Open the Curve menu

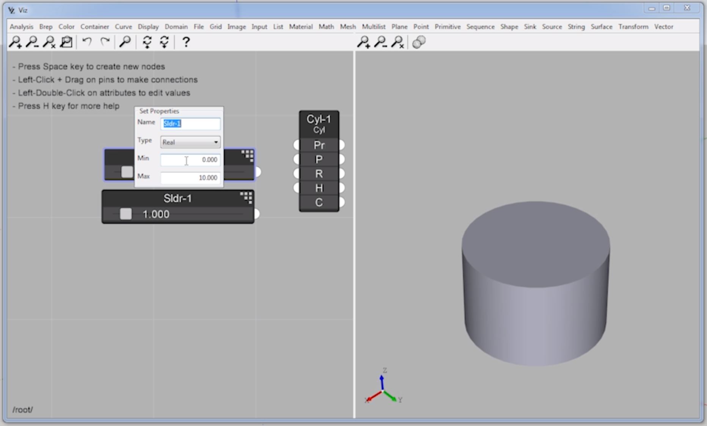(123, 27)
